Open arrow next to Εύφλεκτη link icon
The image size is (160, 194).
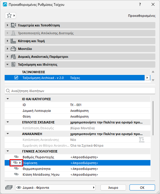coord(20,163)
